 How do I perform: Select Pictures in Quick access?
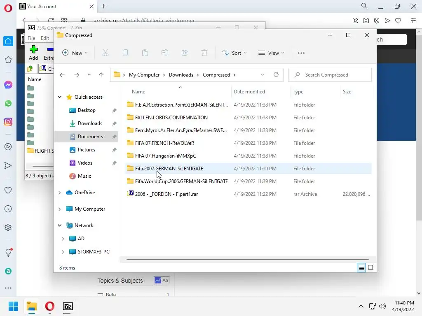[x=87, y=150]
